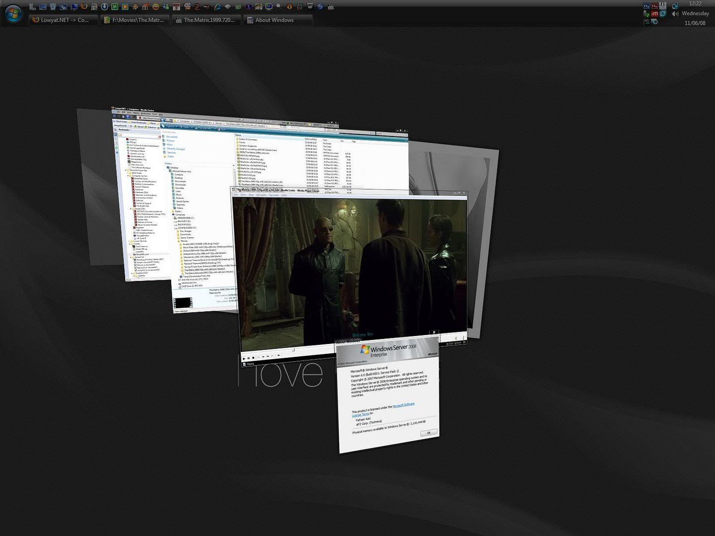
Task: Select The.Matrix.1999 player taskbar button
Action: tap(206, 20)
